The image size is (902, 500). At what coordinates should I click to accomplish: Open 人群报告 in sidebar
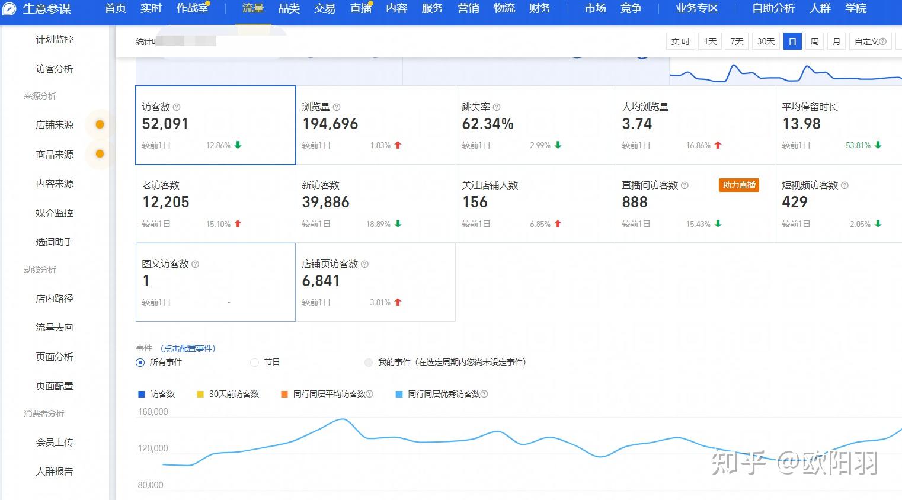[x=55, y=472]
